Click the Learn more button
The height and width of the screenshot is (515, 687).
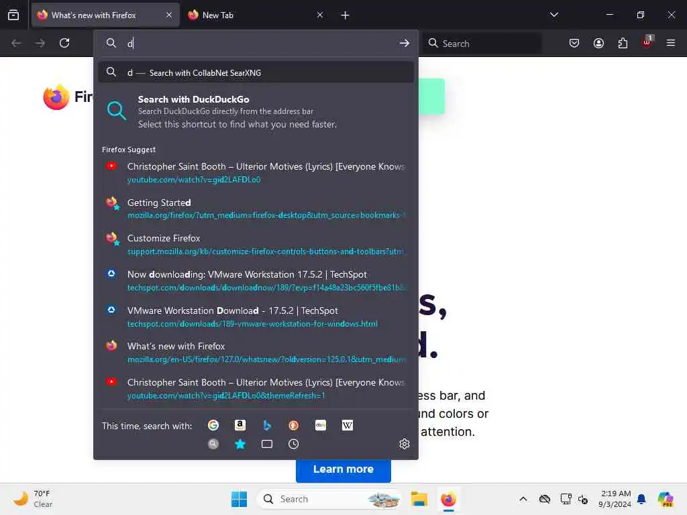pyautogui.click(x=343, y=469)
